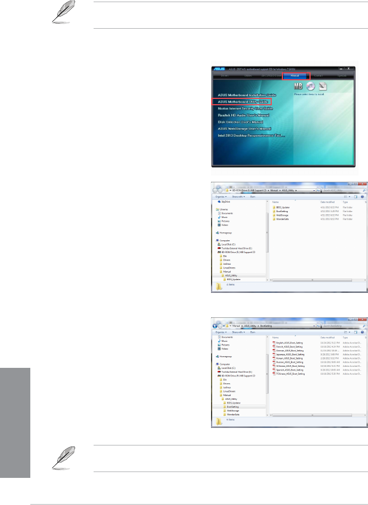Select Homegroup in ASUS_Utility window sidebar

224,233
